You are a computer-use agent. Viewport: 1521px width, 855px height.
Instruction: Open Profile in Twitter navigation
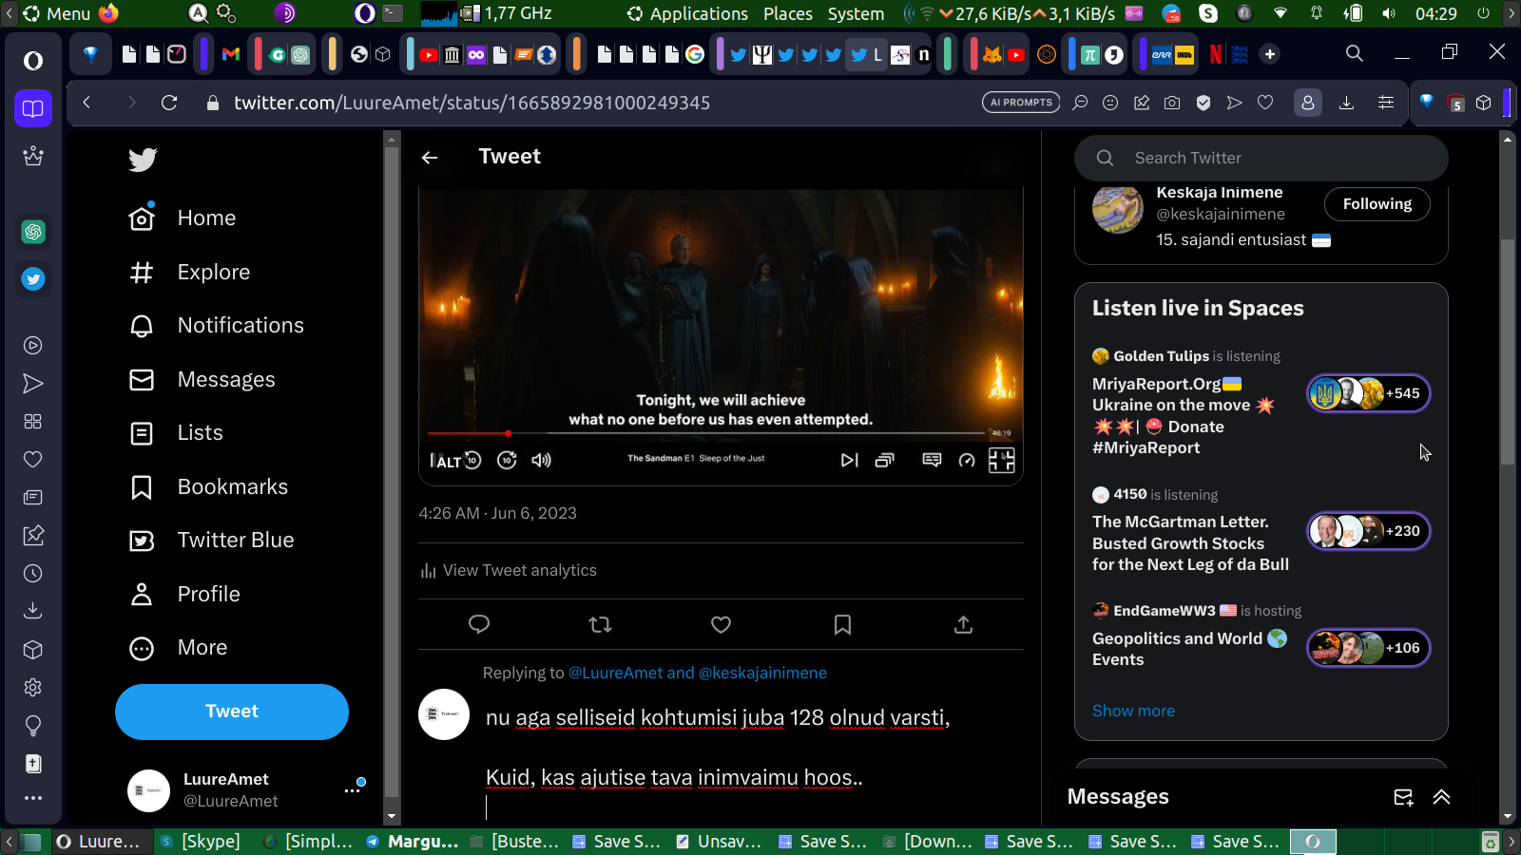click(x=184, y=595)
